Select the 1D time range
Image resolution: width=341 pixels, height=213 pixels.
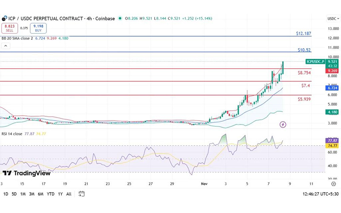[6, 194]
